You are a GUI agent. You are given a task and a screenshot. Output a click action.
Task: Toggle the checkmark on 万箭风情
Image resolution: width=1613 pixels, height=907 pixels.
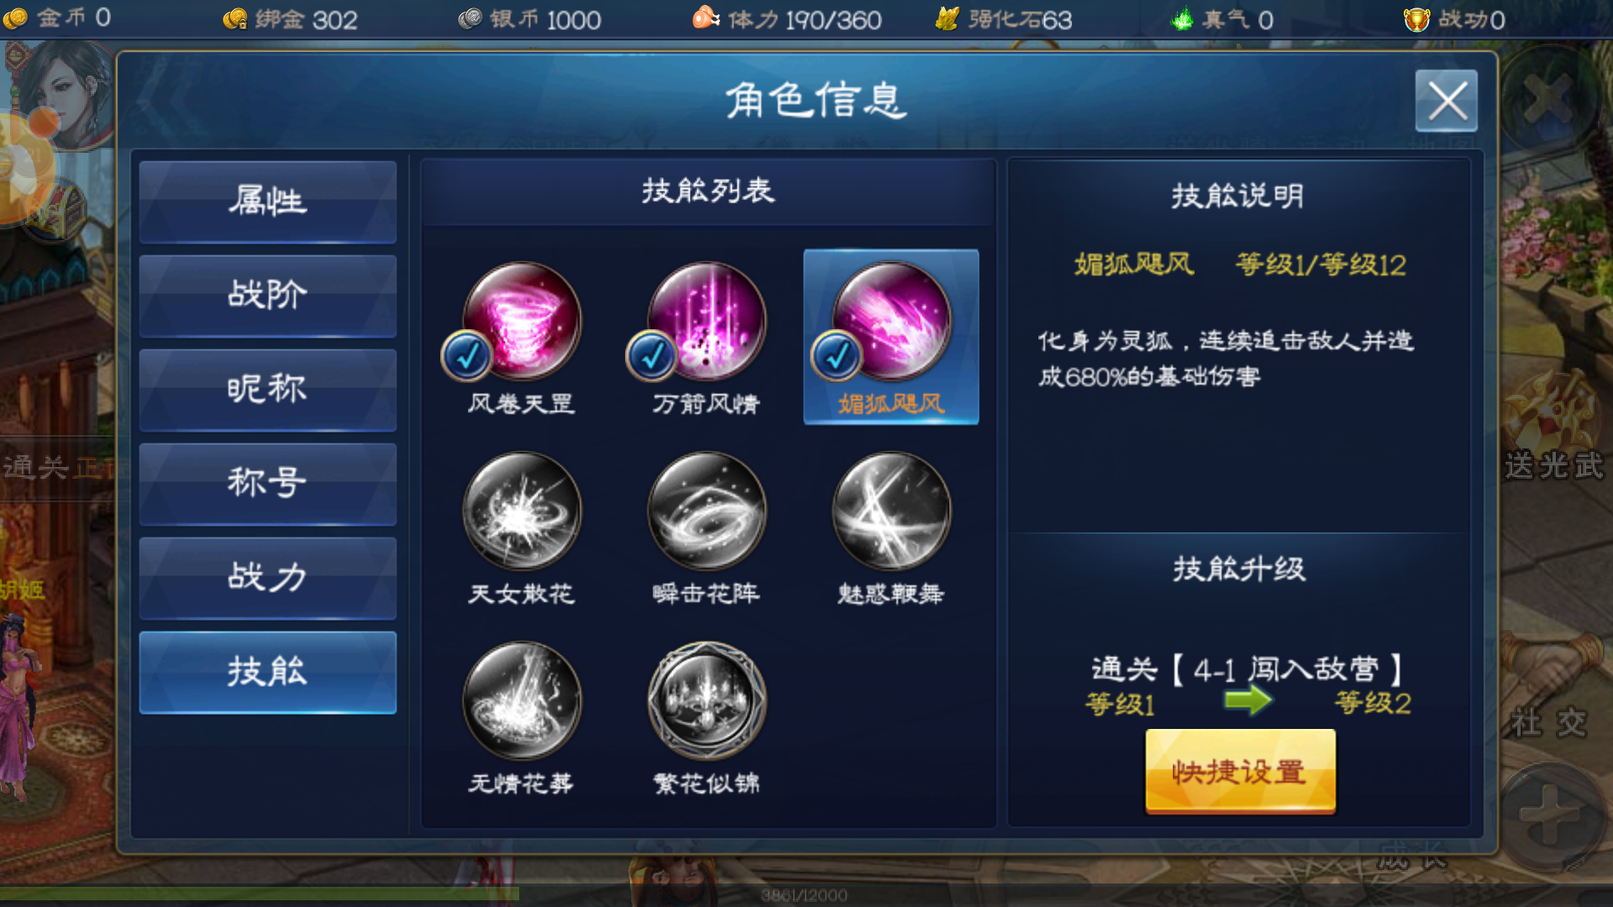(652, 356)
